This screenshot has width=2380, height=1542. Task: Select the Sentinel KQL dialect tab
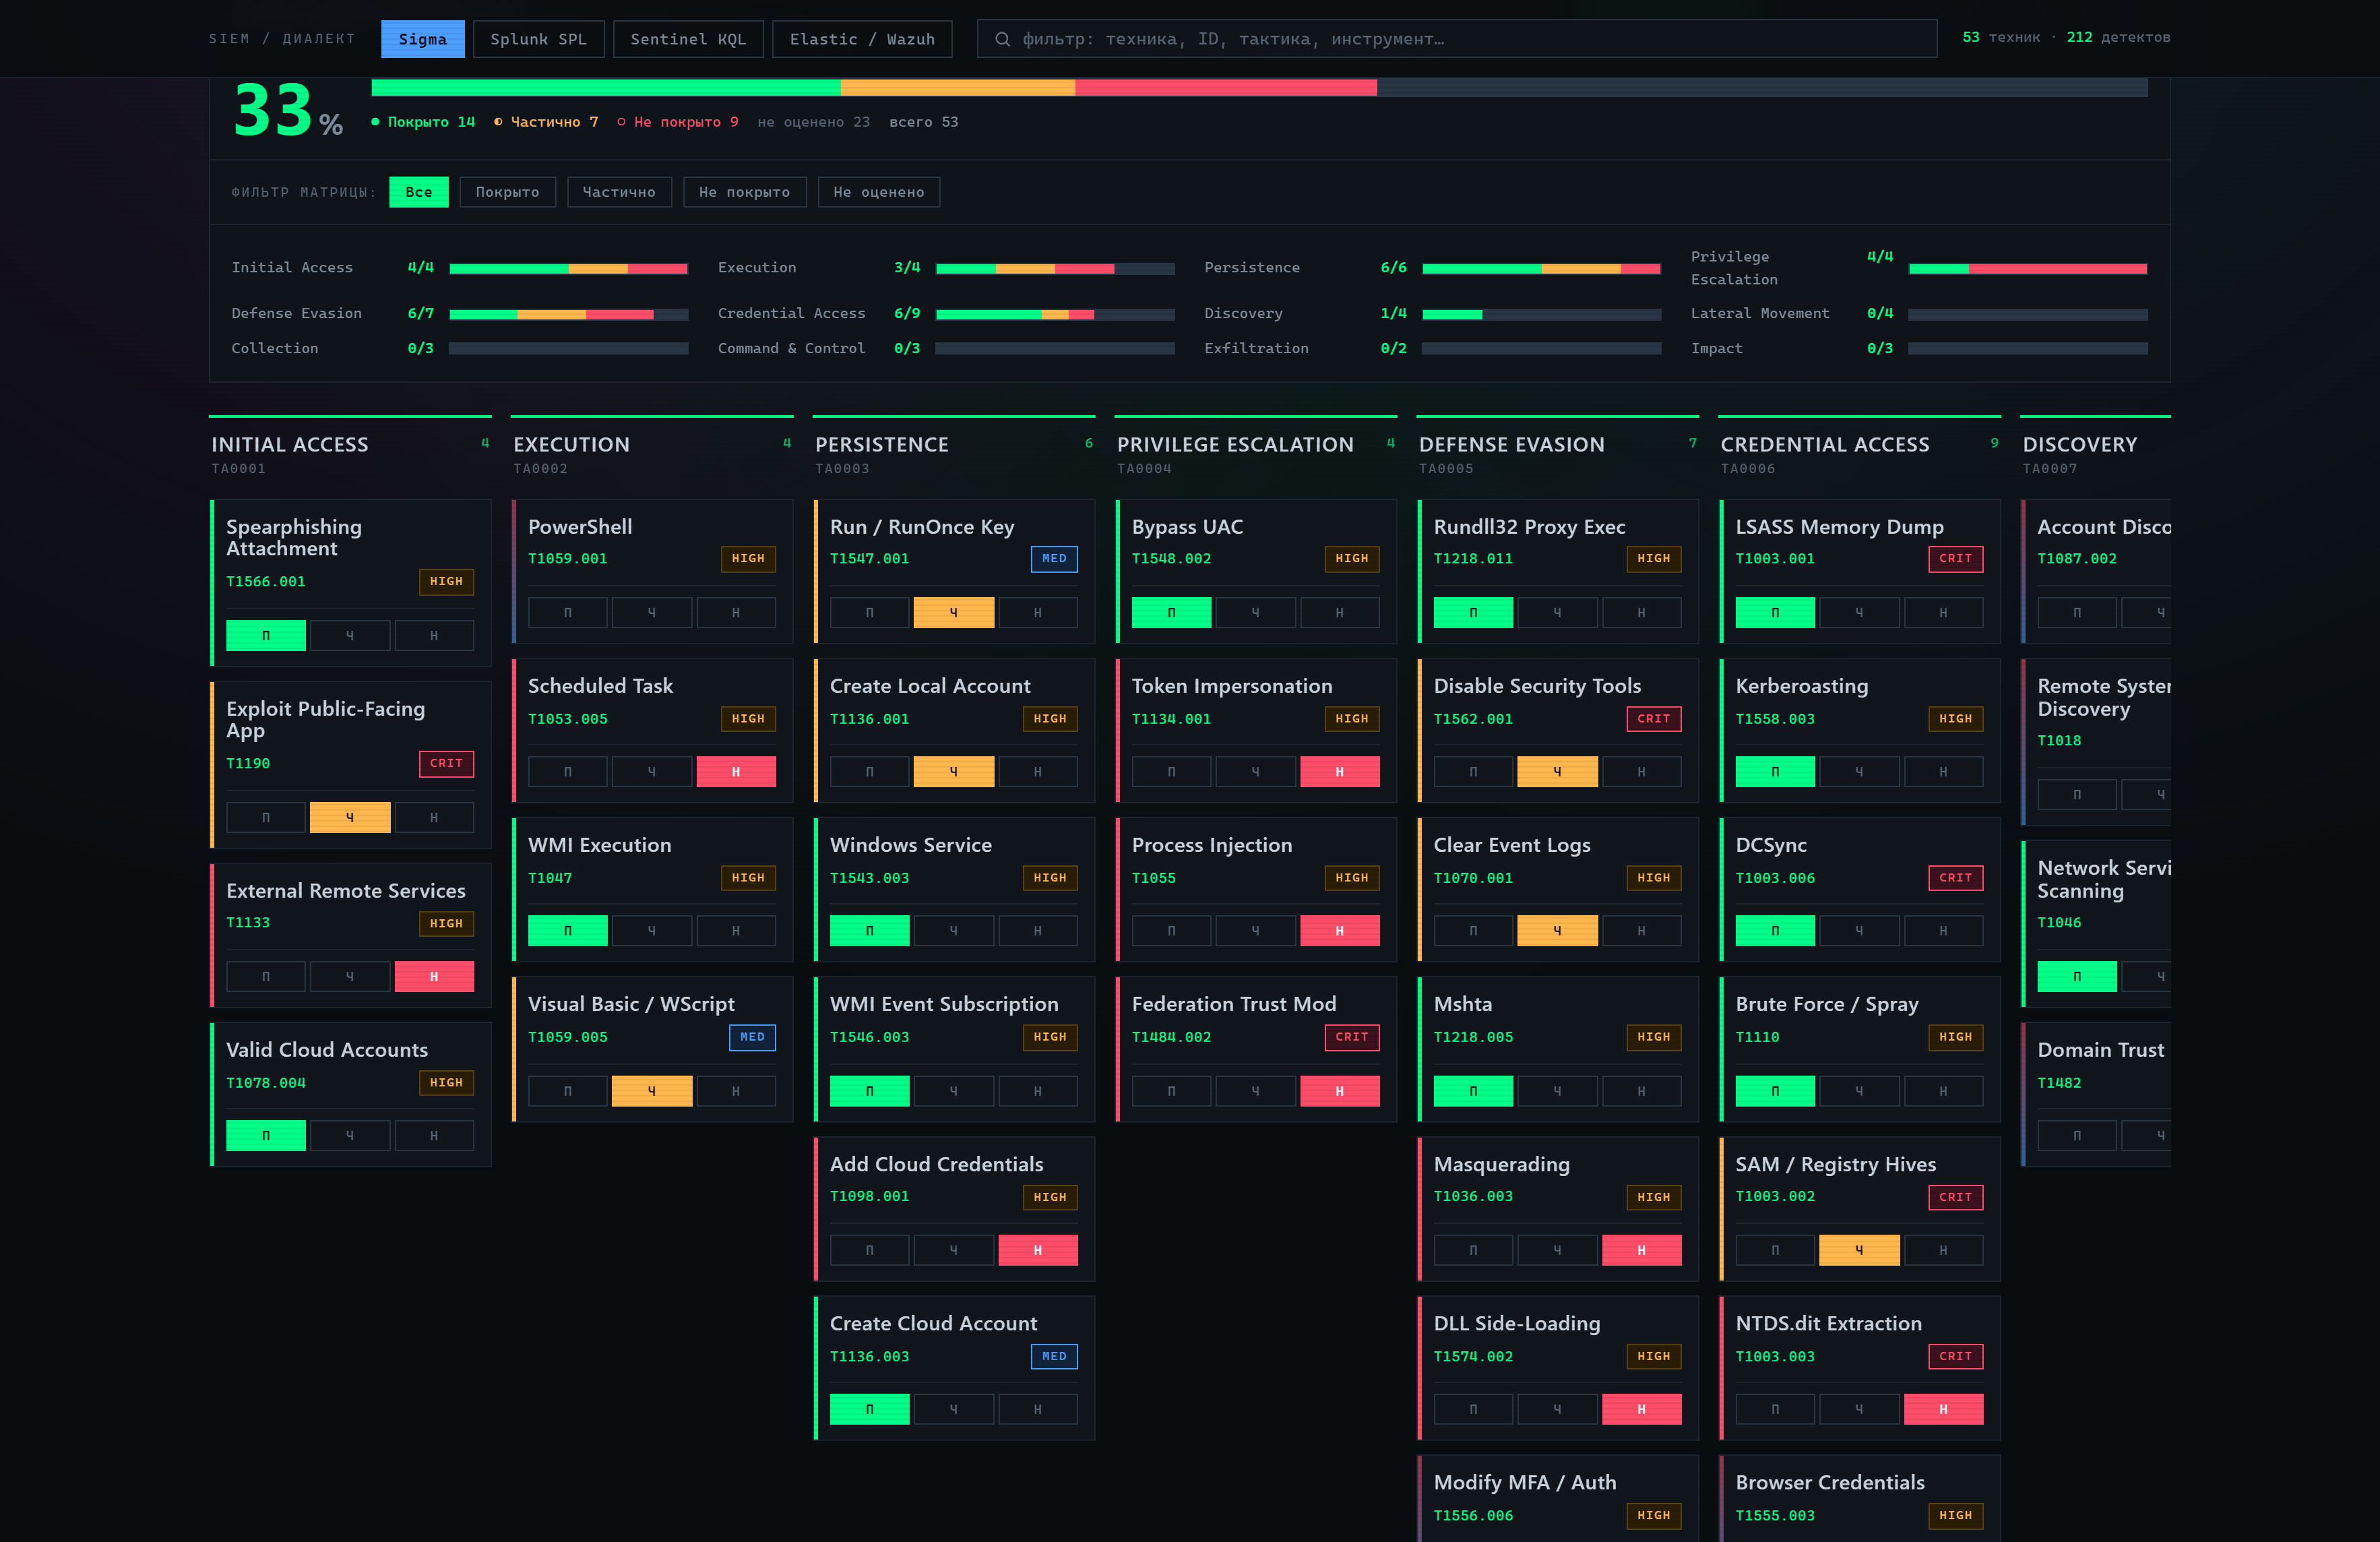[x=688, y=39]
